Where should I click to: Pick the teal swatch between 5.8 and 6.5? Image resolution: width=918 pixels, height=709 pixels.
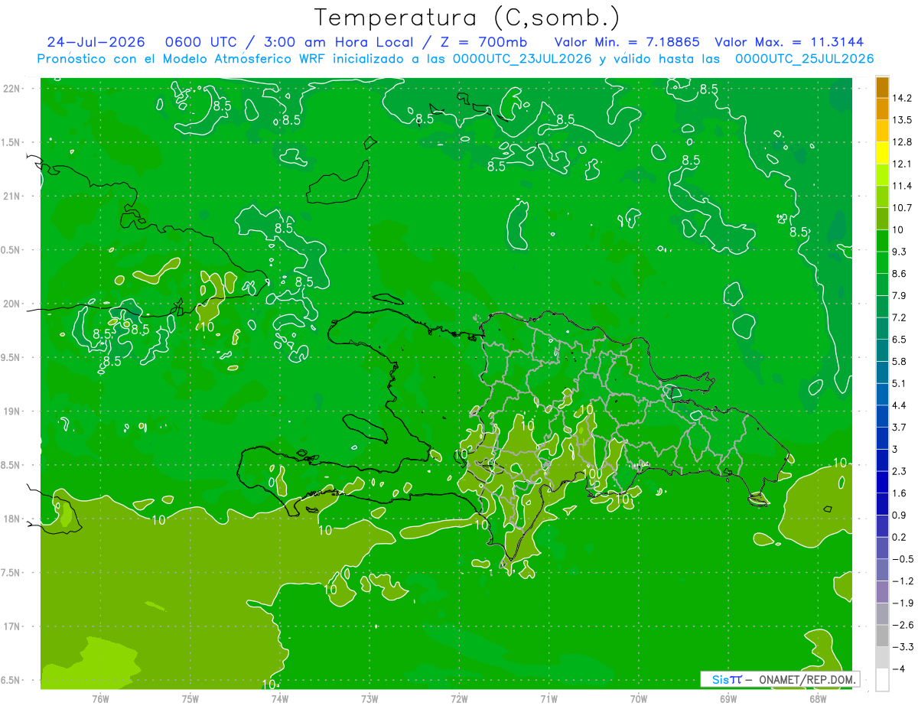[x=882, y=350]
